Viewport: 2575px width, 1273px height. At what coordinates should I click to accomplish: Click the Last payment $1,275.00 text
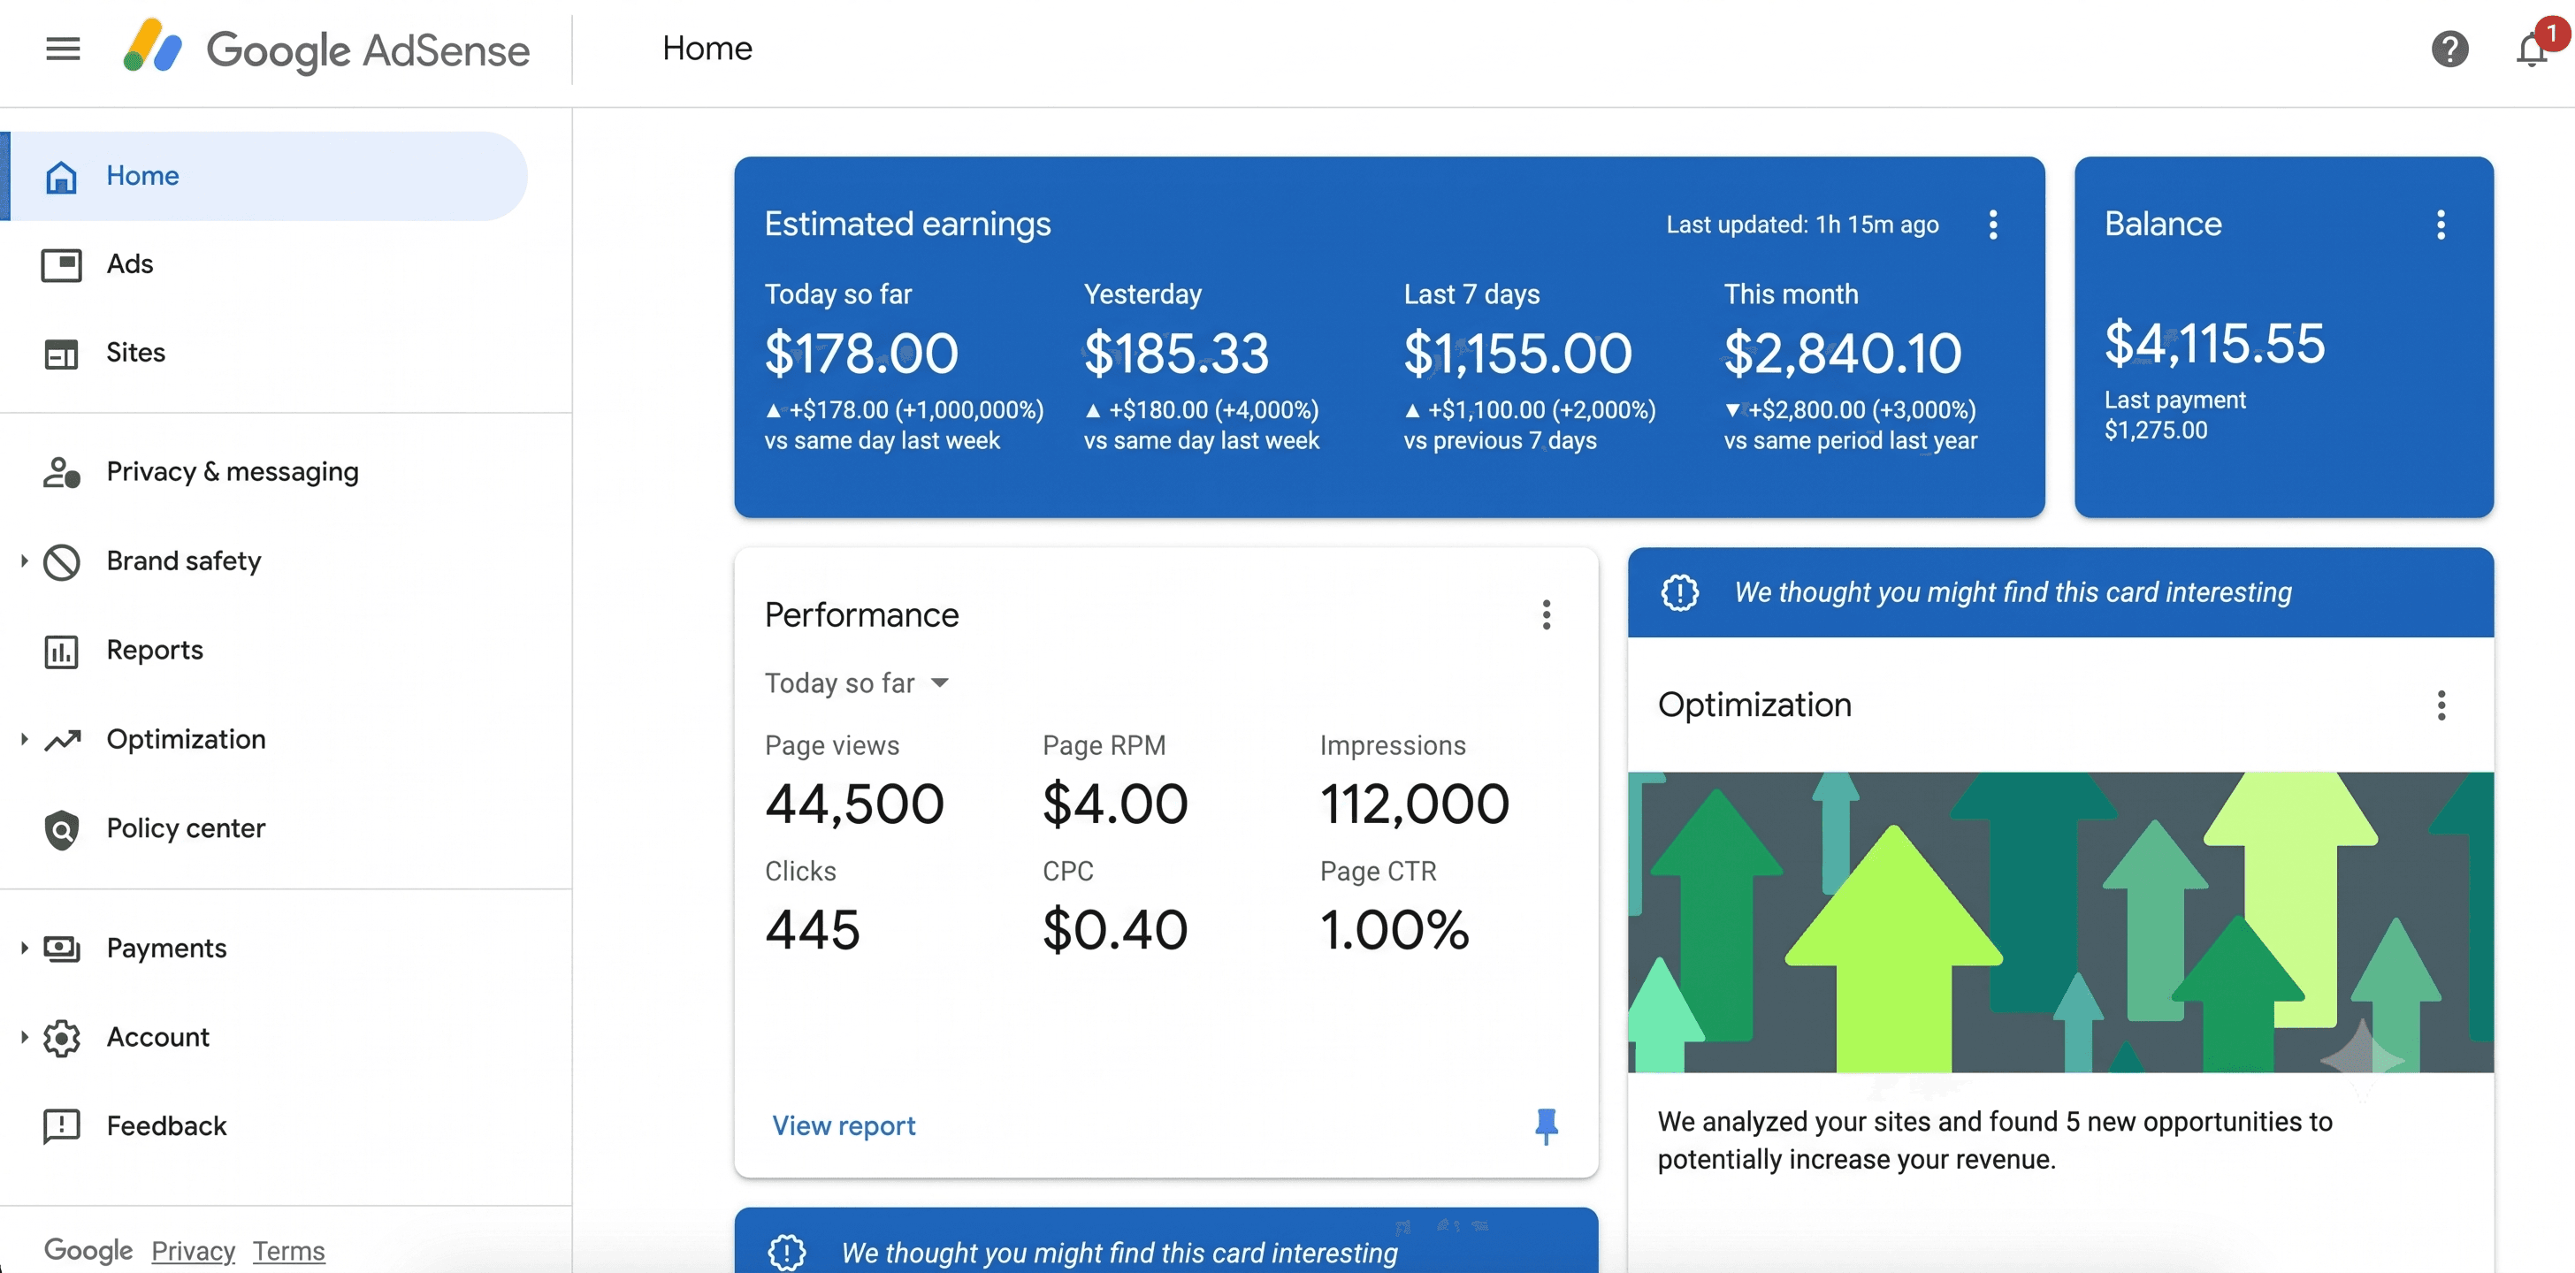click(x=2175, y=415)
